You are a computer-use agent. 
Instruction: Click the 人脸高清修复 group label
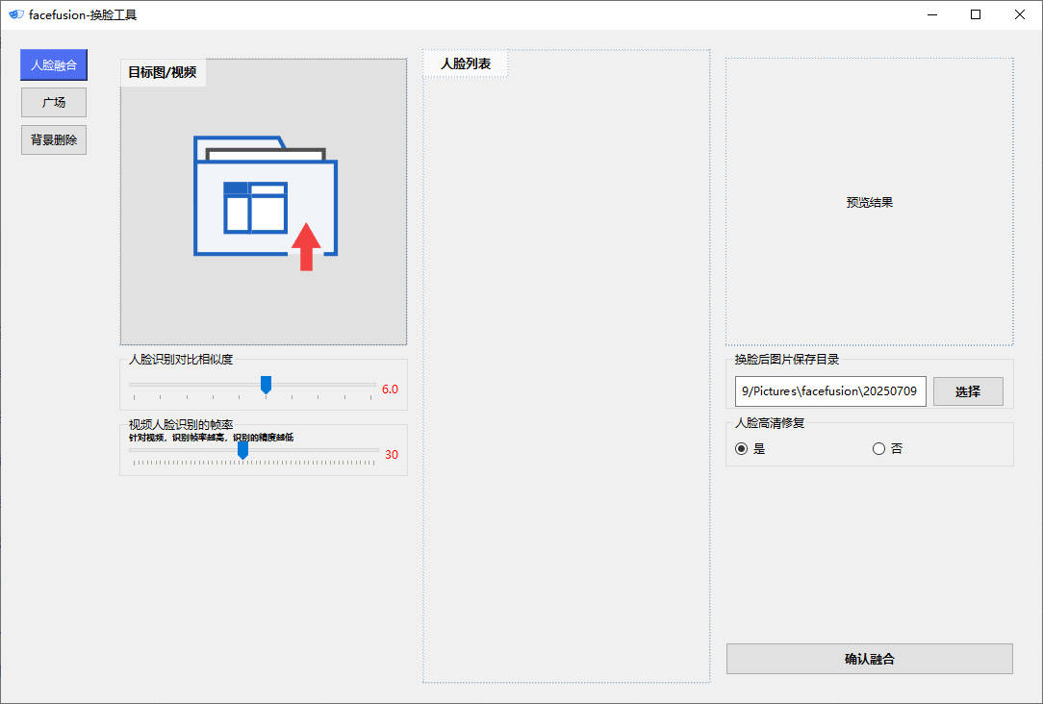coord(770,423)
